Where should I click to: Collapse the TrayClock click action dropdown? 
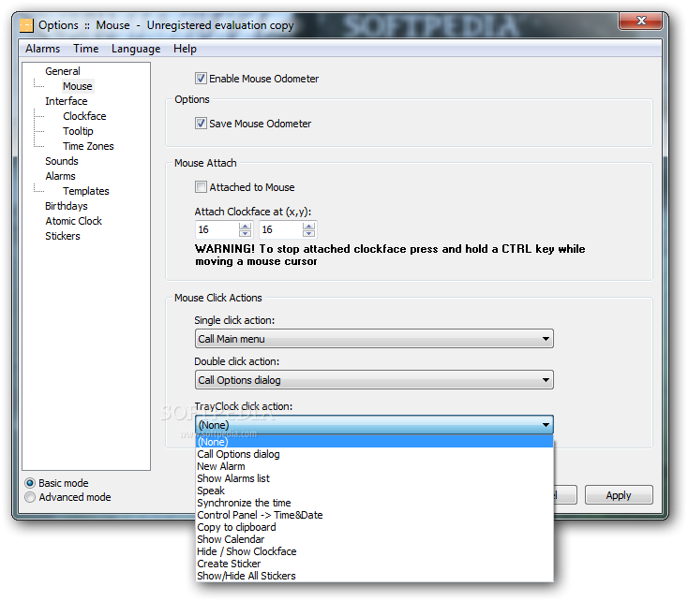[374, 425]
